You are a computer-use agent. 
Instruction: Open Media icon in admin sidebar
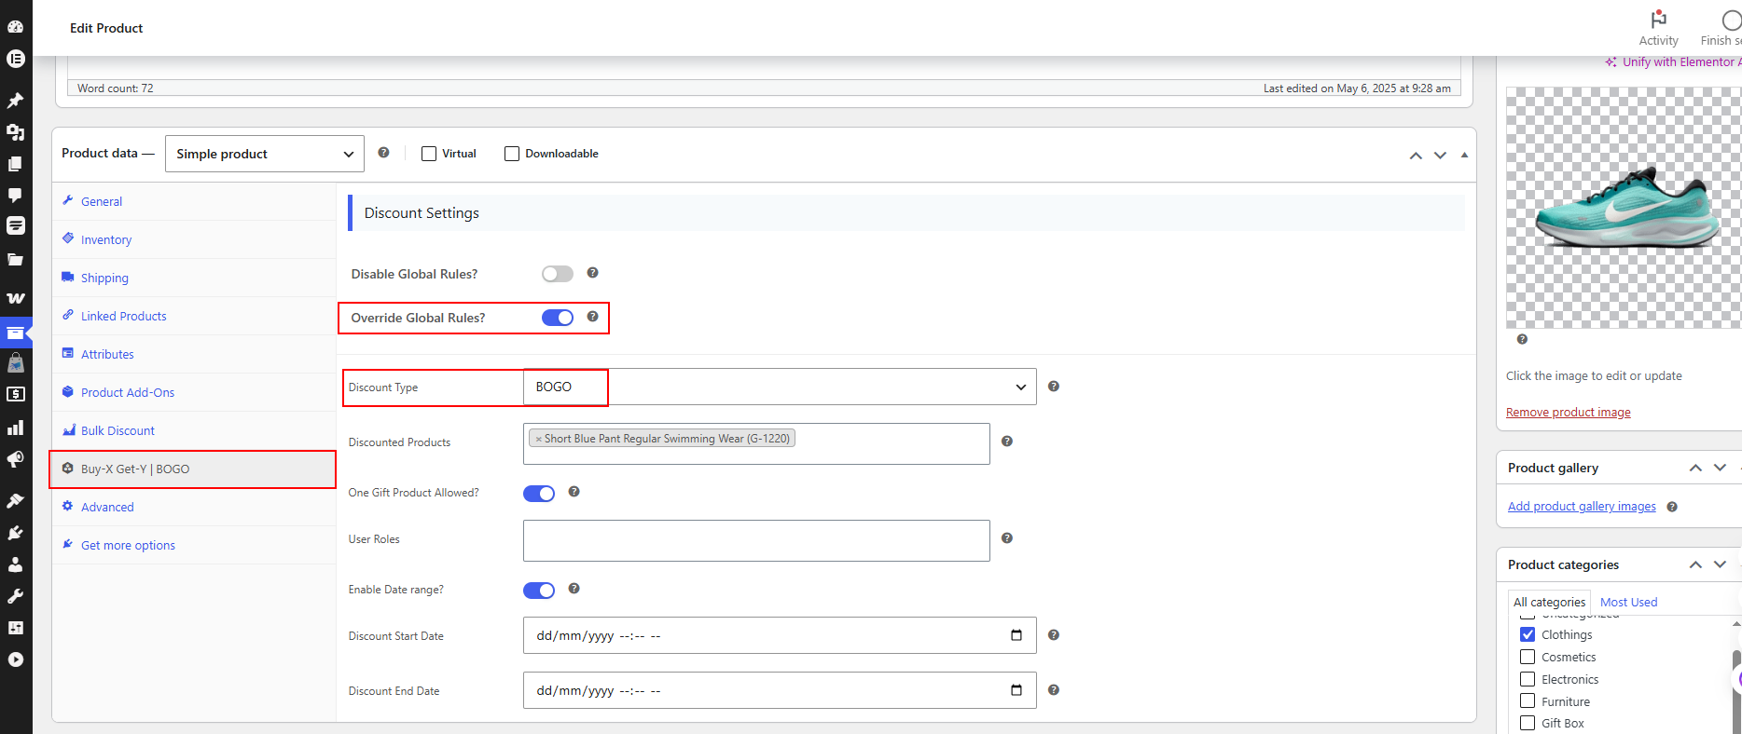pyautogui.click(x=16, y=132)
